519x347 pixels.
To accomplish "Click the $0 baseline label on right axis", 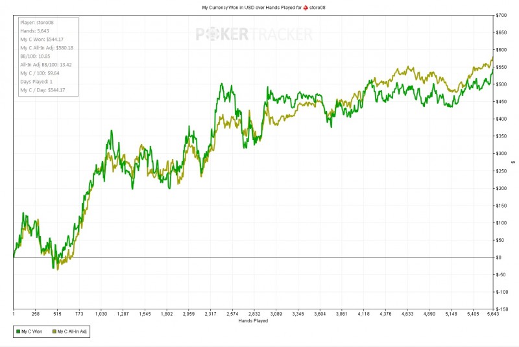I will (x=498, y=257).
